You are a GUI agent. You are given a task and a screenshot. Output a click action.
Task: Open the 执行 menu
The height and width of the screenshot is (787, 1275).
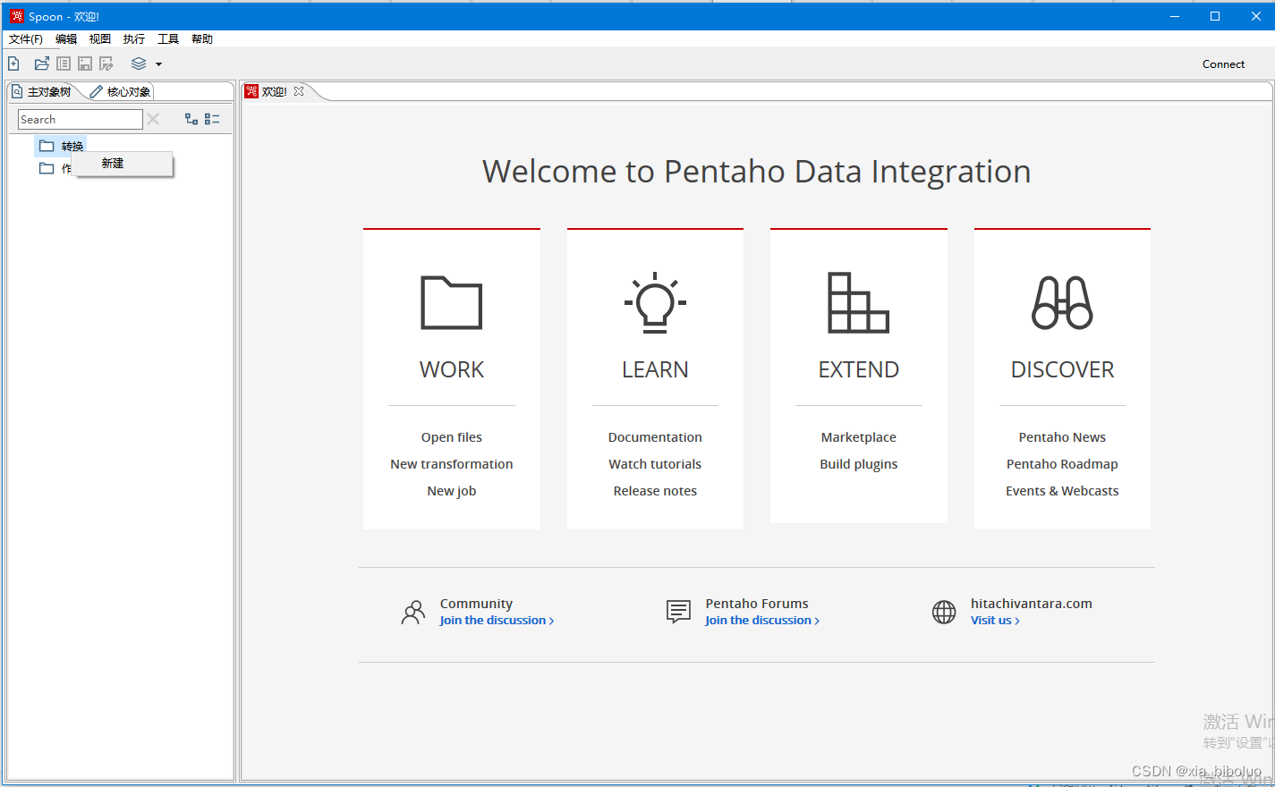(x=134, y=38)
